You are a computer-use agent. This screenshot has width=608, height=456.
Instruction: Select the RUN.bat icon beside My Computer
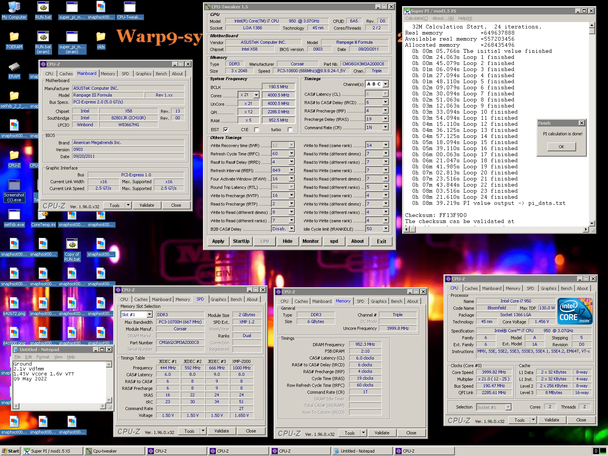tap(43, 10)
